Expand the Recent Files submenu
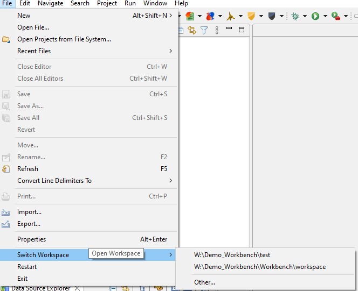The image size is (358, 291). [170, 51]
